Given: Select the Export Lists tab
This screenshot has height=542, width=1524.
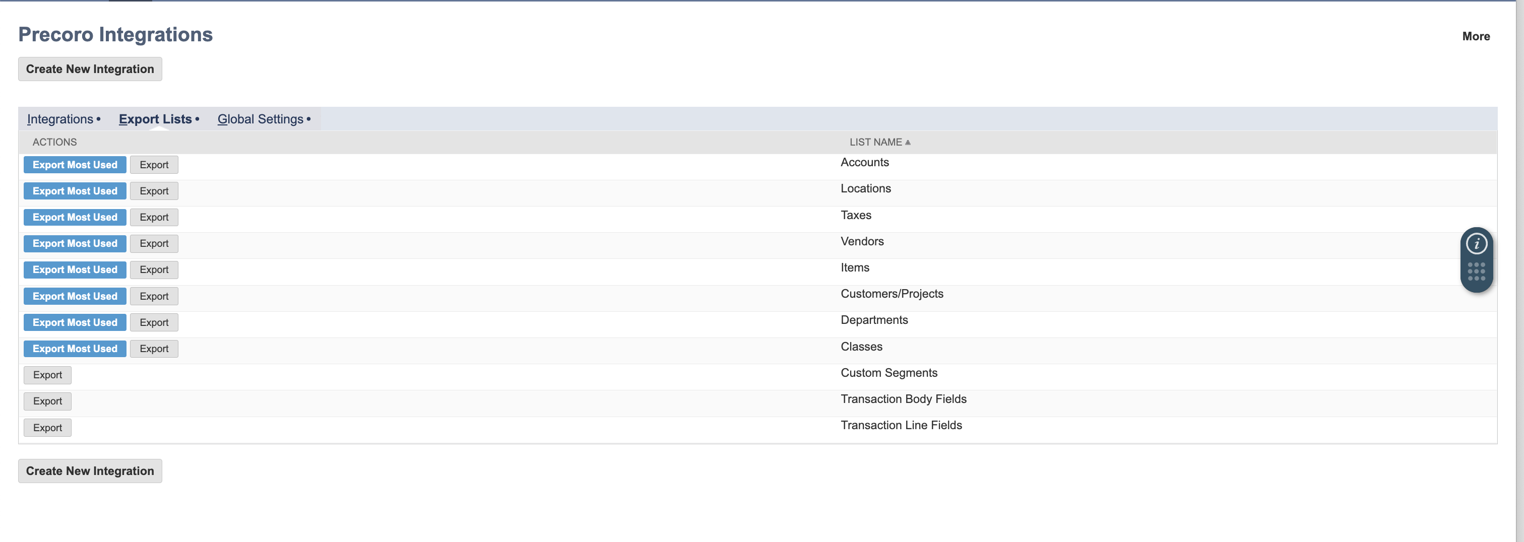Looking at the screenshot, I should pyautogui.click(x=156, y=119).
